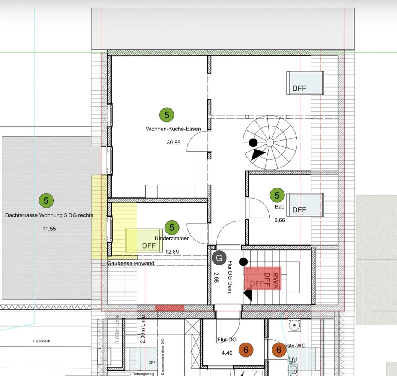
Task: Click green 5 marker in Wohnen-Küche-Essen room
Action: point(166,115)
